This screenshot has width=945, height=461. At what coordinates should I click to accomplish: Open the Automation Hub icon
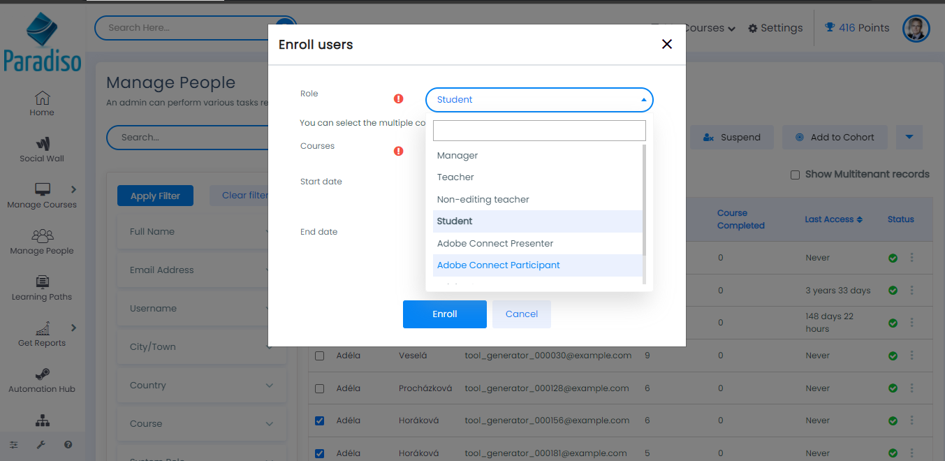tap(42, 374)
